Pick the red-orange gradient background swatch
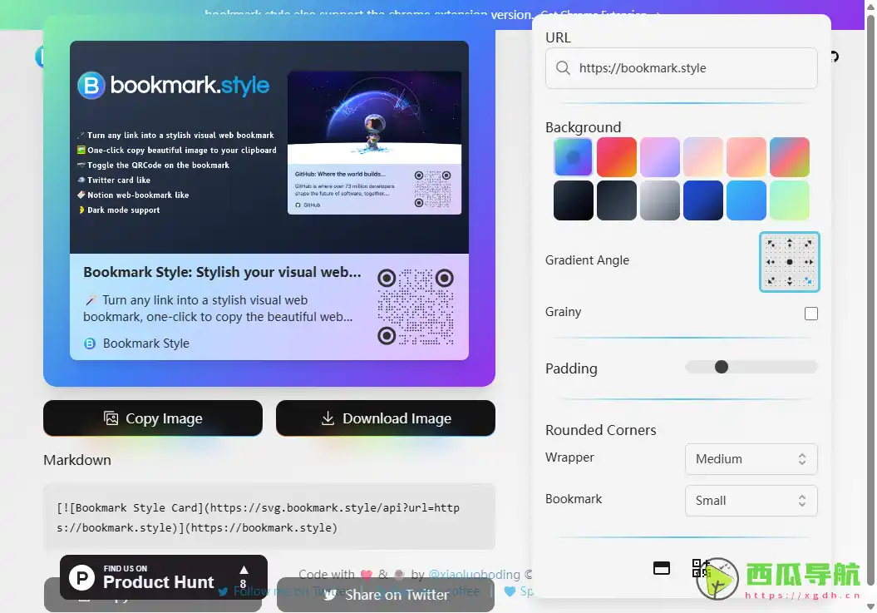This screenshot has height=613, width=877. (617, 157)
